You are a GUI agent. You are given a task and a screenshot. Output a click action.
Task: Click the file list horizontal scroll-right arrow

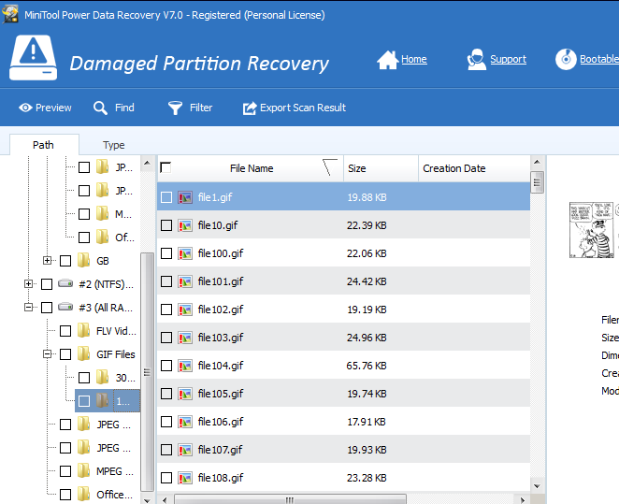pos(523,500)
